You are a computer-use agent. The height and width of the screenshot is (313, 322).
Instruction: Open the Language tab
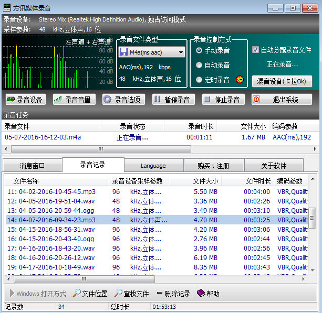[153, 166]
